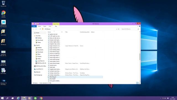Sort by the # column header

(x=62, y=32)
